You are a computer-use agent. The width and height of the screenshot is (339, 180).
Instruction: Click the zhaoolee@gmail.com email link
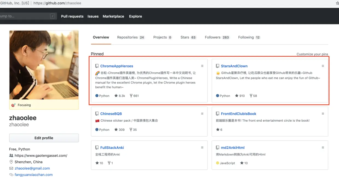point(32,168)
